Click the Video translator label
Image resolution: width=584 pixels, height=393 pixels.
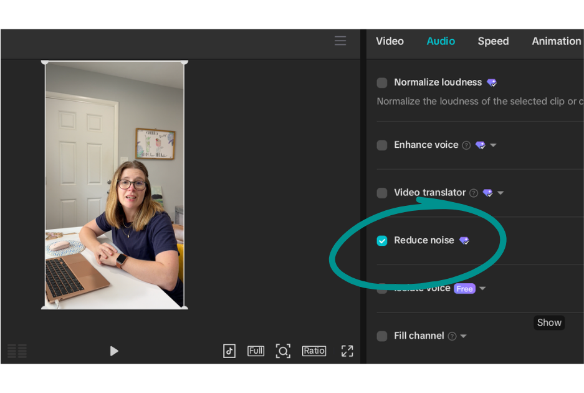point(430,192)
